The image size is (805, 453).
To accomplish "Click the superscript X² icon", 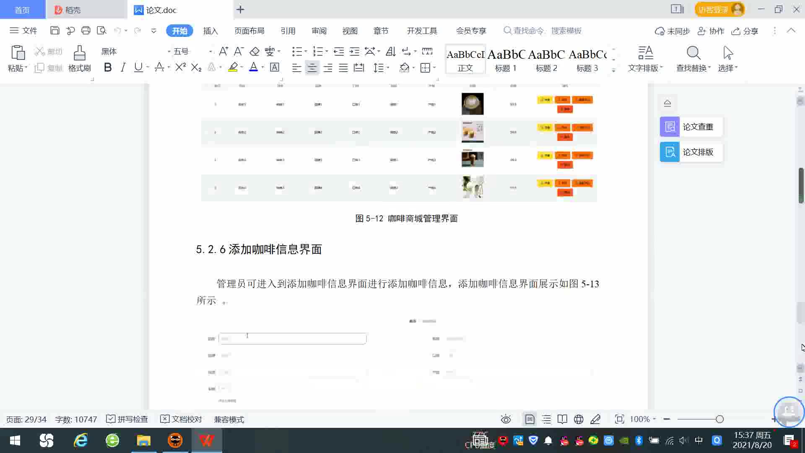I will [180, 68].
